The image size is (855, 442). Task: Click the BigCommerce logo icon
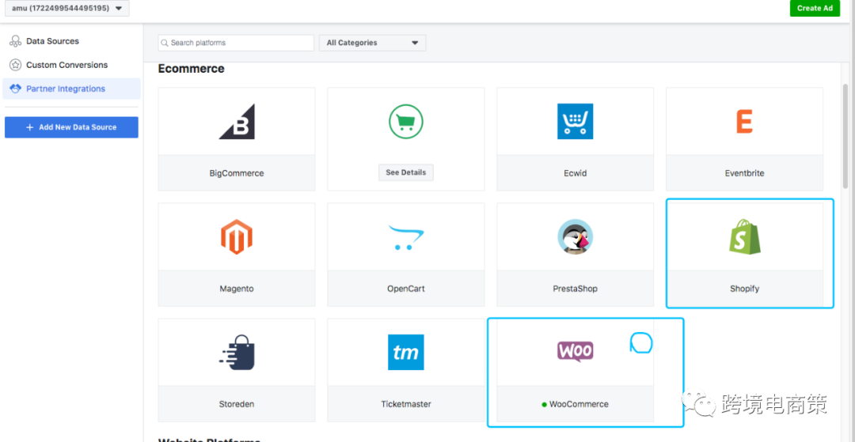237,122
